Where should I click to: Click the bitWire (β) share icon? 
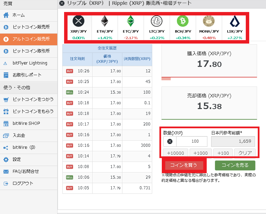[x=6, y=148]
